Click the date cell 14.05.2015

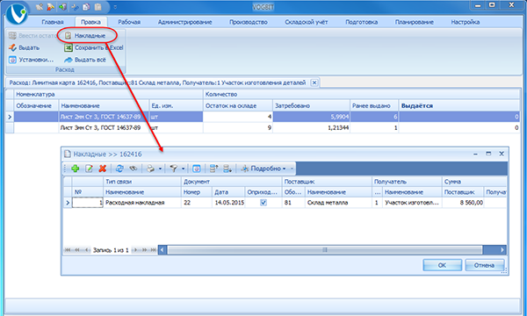(x=229, y=203)
